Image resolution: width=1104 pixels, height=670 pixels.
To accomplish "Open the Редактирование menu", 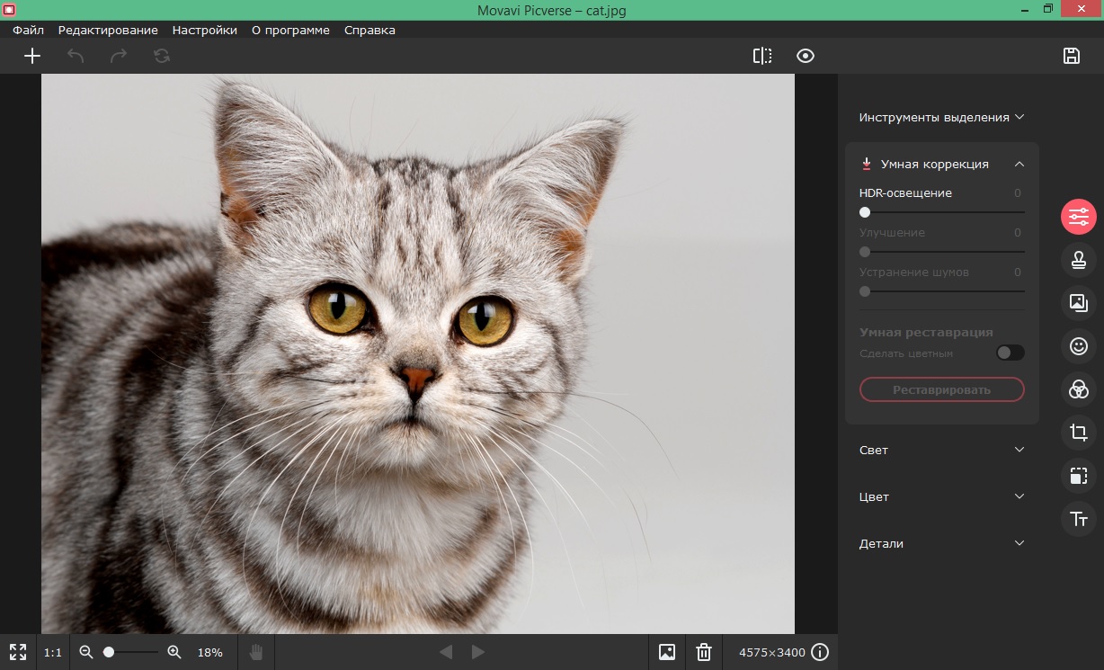I will [108, 30].
